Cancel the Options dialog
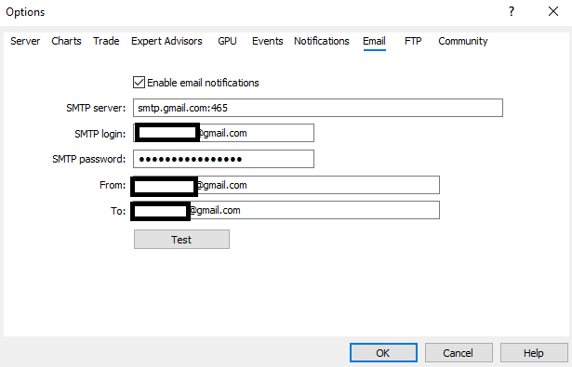This screenshot has height=367, width=572. pos(459,353)
